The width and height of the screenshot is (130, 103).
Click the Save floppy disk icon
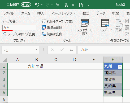pos(58,5)
